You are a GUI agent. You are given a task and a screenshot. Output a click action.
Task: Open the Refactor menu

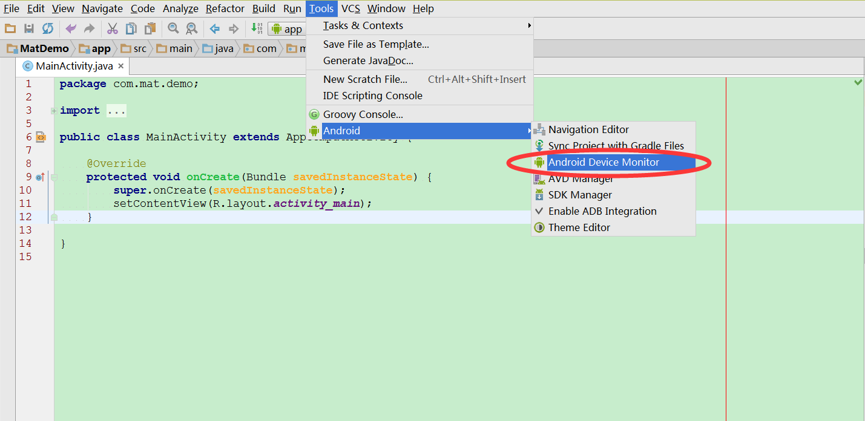coord(225,8)
